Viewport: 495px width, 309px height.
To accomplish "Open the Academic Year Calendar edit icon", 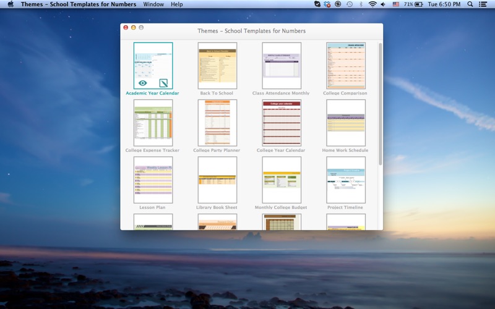I will point(163,83).
